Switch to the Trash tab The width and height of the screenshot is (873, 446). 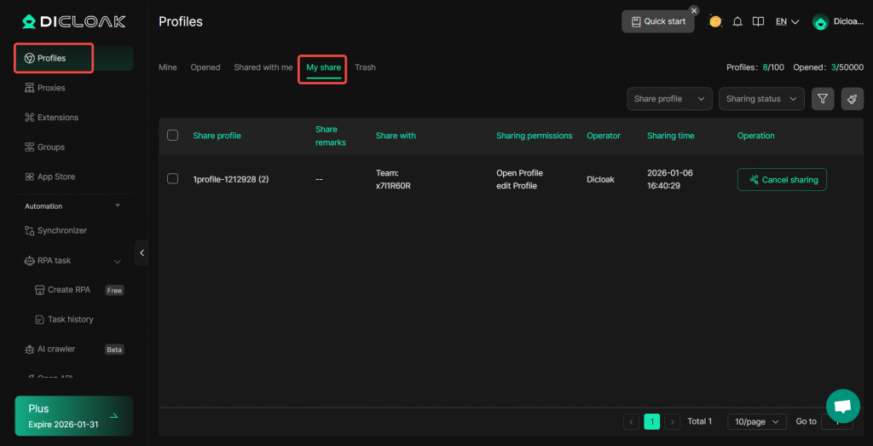365,67
